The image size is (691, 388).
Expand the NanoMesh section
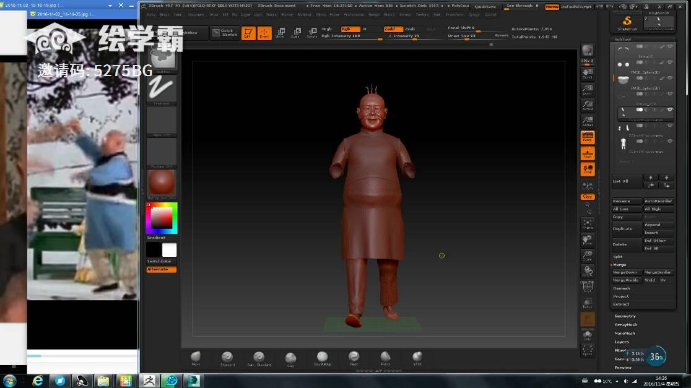click(x=625, y=334)
